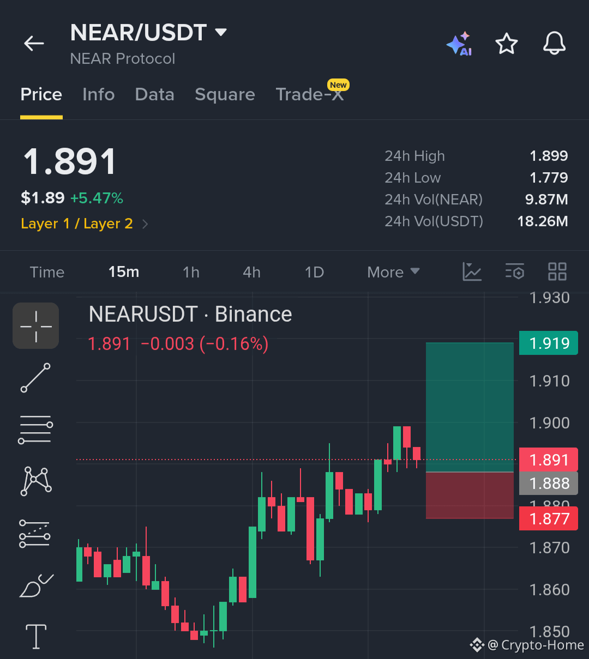Expand Layer 1 / Layer 2 chevron

pyautogui.click(x=145, y=224)
